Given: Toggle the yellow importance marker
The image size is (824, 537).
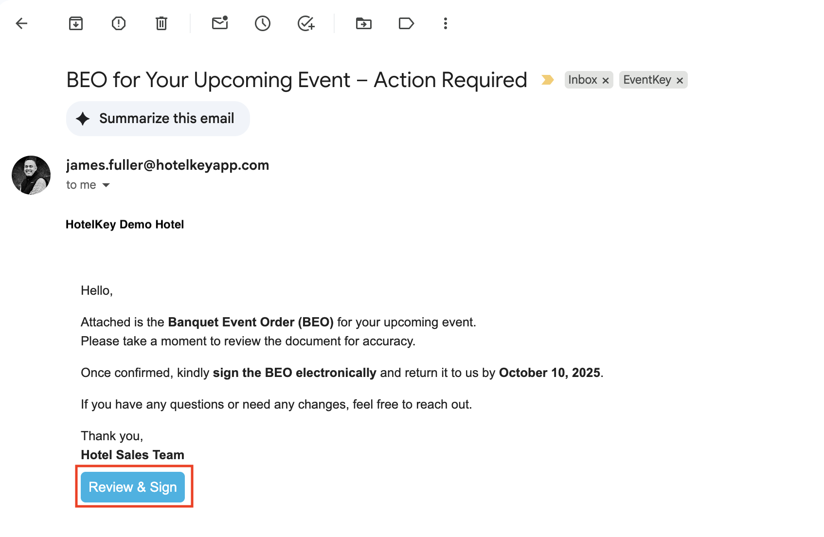Looking at the screenshot, I should pyautogui.click(x=548, y=80).
